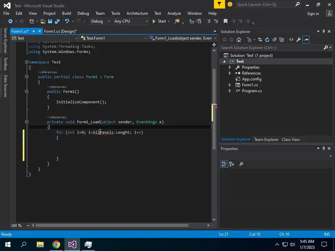Click the View Code icon in Solution Explorer
The image size is (335, 251).
(291, 40)
